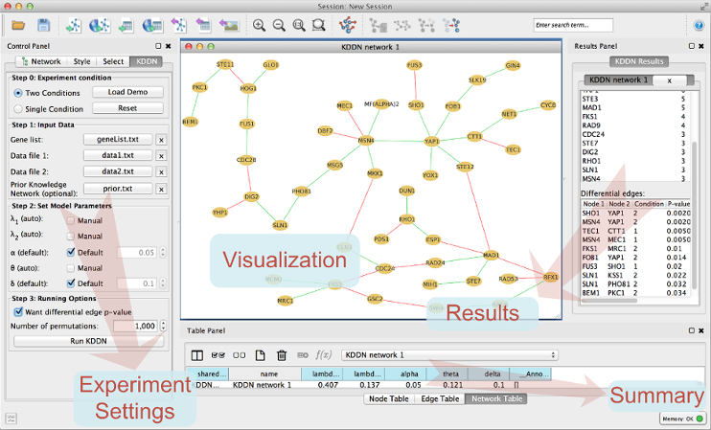The width and height of the screenshot is (711, 430).
Task: Open the KDDN network 1 table dropdown
Action: click(x=448, y=354)
